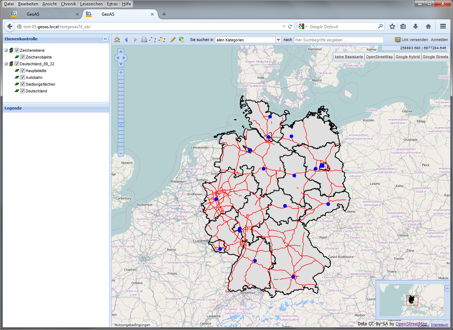Screen dimensions: 453x330
Task: Disable the Siedlungsflächen layer checkbox
Action: click(22, 84)
